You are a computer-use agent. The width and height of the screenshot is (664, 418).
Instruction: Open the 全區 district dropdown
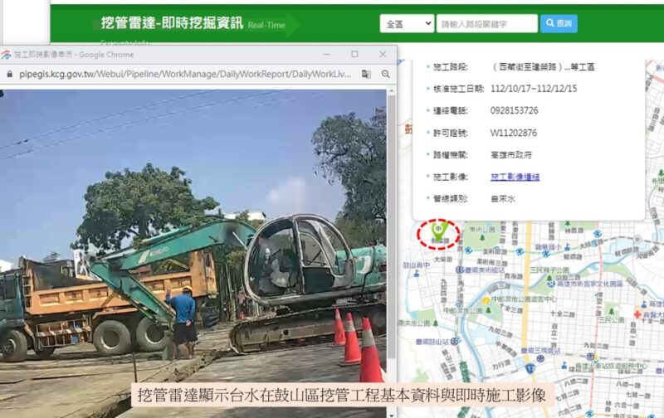point(407,24)
